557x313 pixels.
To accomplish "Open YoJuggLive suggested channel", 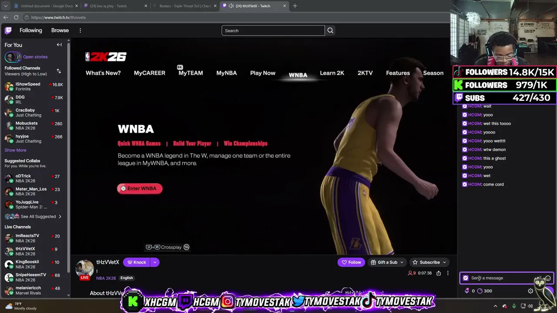I will [x=34, y=204].
